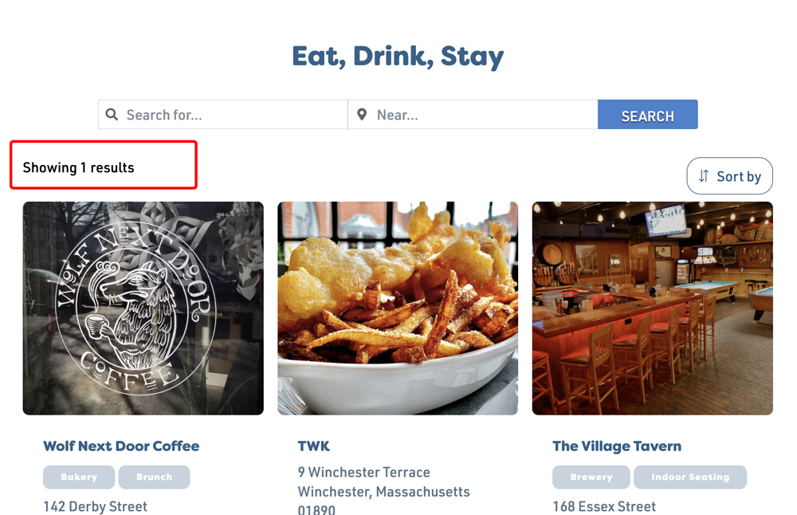Select the Brunch tag
Screen dimensions: 797x515
click(x=154, y=478)
